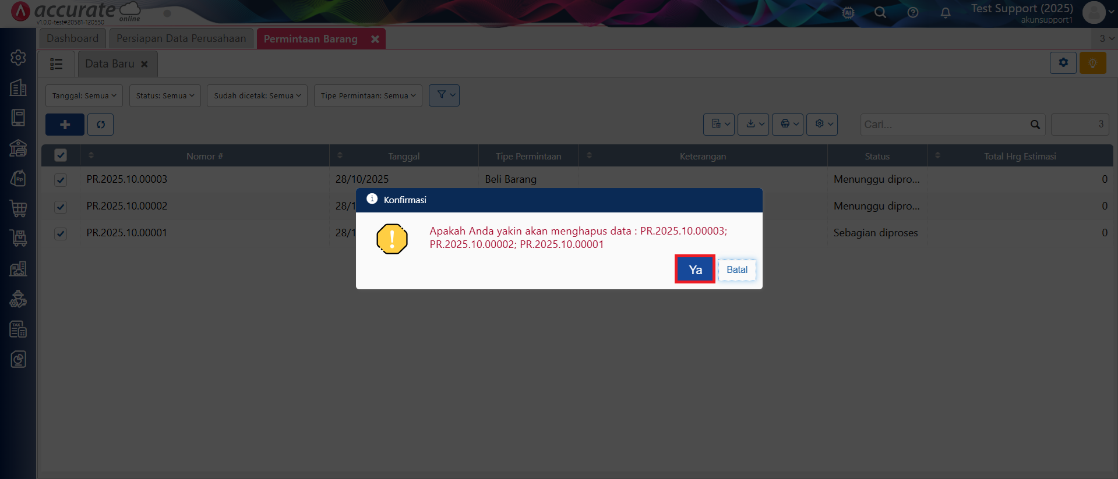Viewport: 1118px width, 479px height.
Task: Switch to the Dashboard tab
Action: 73,38
